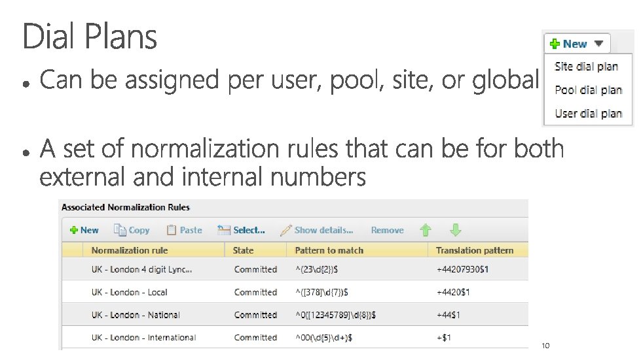Click the Remove button in rules toolbar

click(387, 230)
